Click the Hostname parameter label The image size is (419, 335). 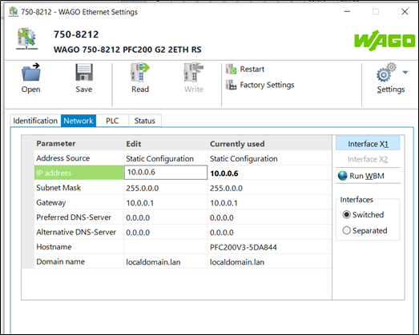tap(54, 247)
